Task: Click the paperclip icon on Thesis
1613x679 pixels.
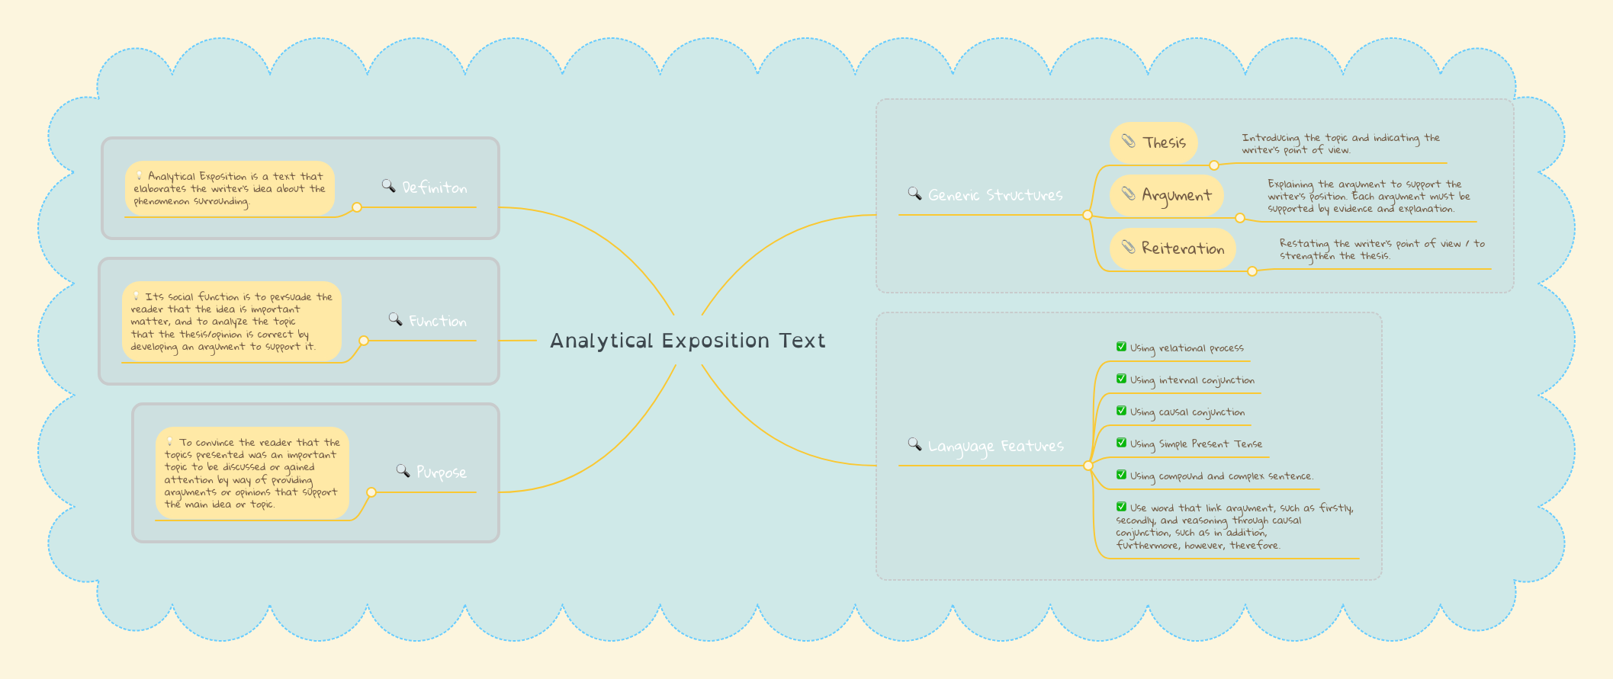Action: tap(1128, 140)
